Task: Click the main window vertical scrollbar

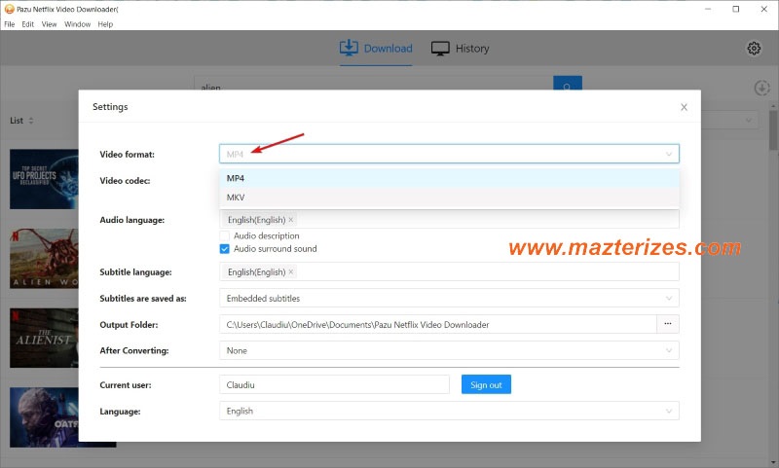Action: tap(773, 130)
